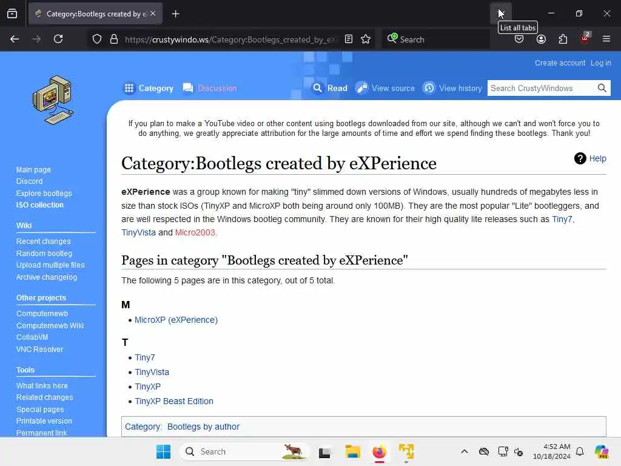Click the Firefox toolbar Search box
Screen dimensions: 621x466
(435, 39)
